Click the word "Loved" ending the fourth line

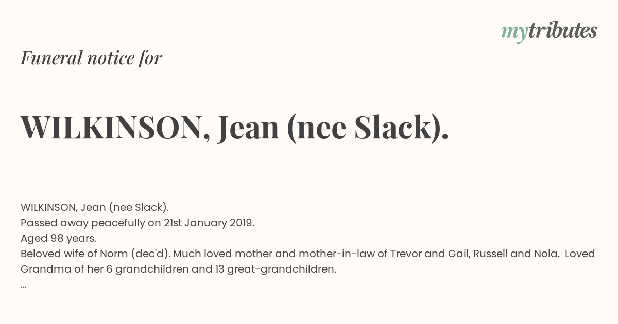[580, 254]
